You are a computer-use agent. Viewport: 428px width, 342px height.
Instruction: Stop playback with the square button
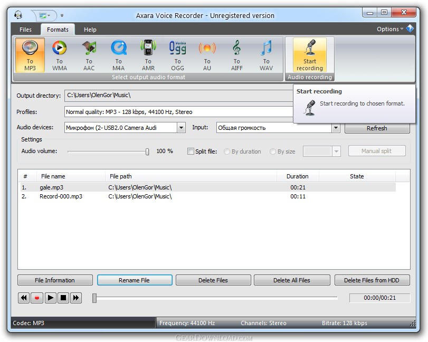point(63,298)
